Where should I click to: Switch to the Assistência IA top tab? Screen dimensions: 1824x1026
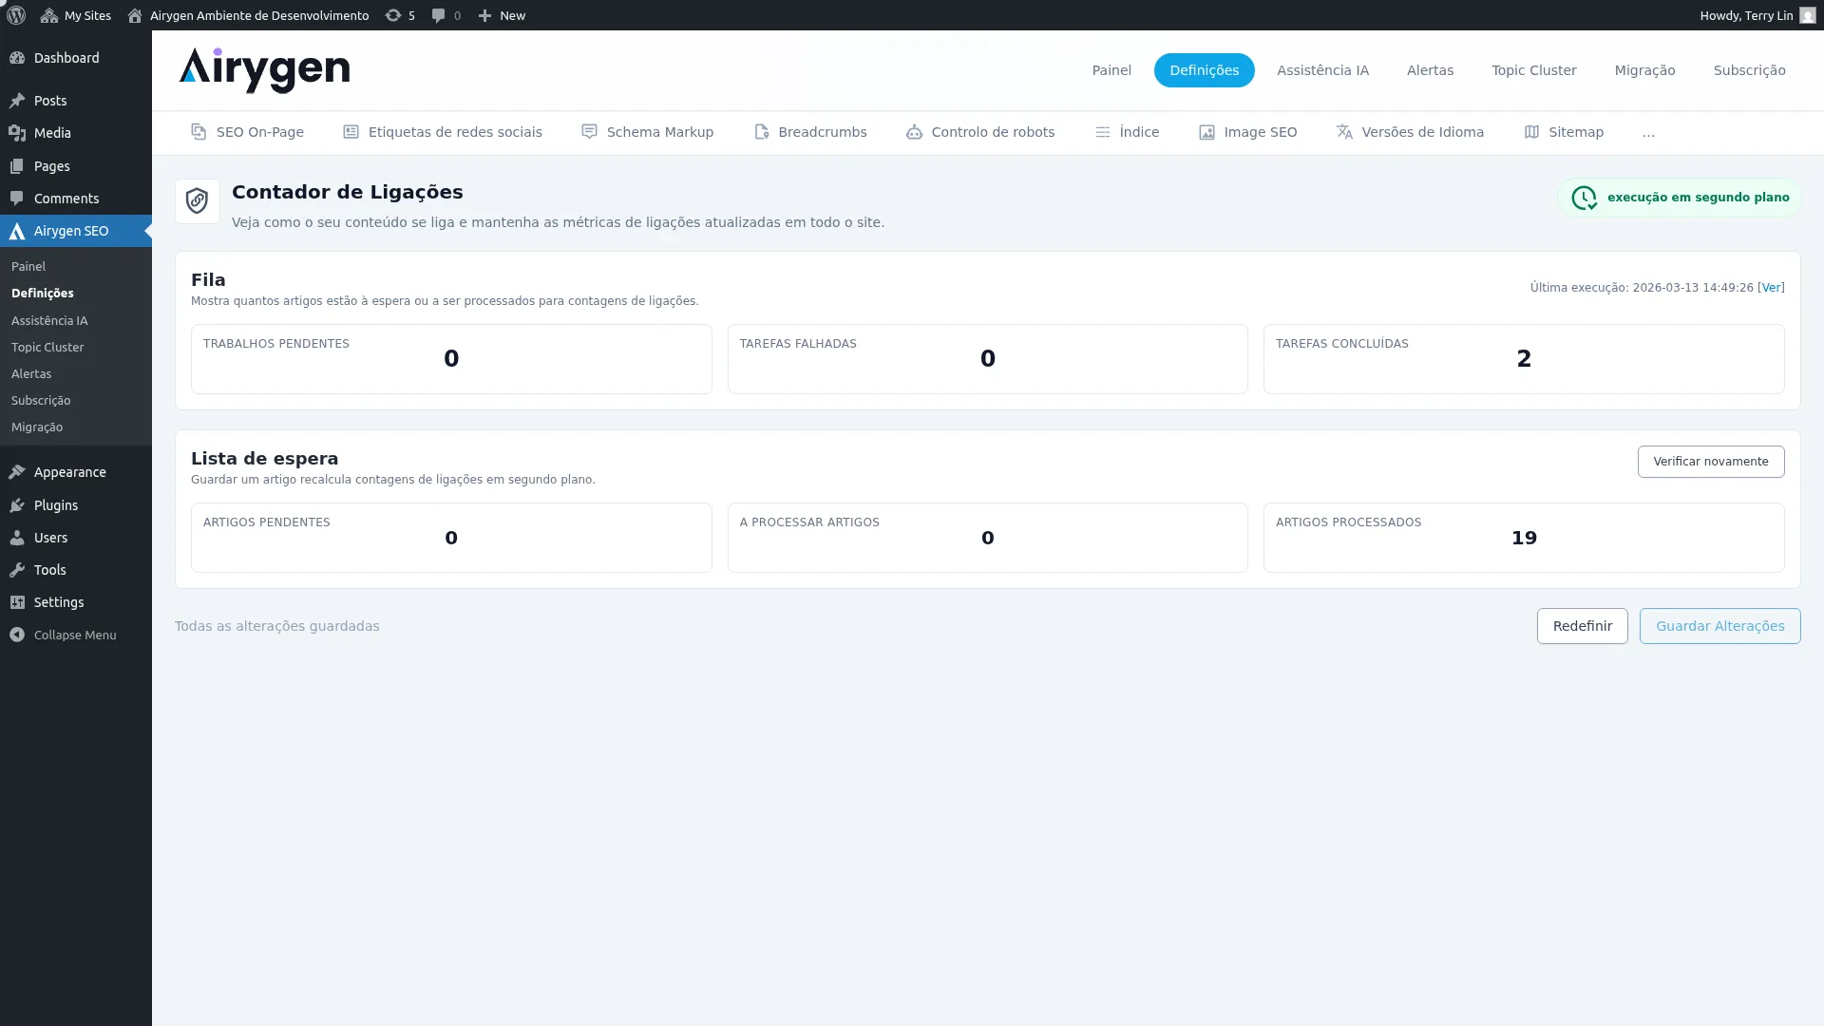tap(1322, 70)
